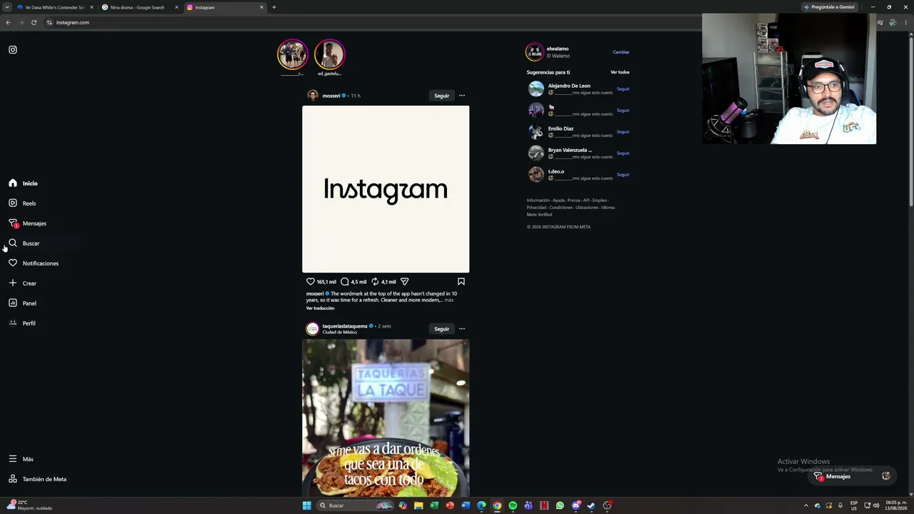Open a new browser tab

[274, 7]
